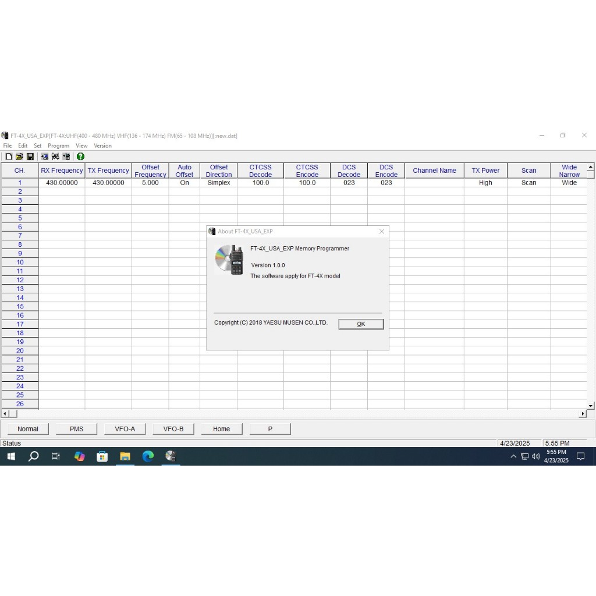Open Microsoft Store taskbar icon
The width and height of the screenshot is (596, 596).
pos(102,456)
